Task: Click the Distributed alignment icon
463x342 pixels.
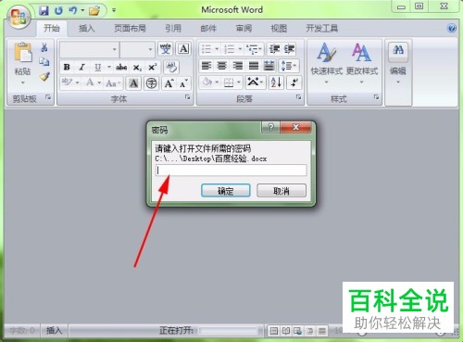Action: pos(269,66)
